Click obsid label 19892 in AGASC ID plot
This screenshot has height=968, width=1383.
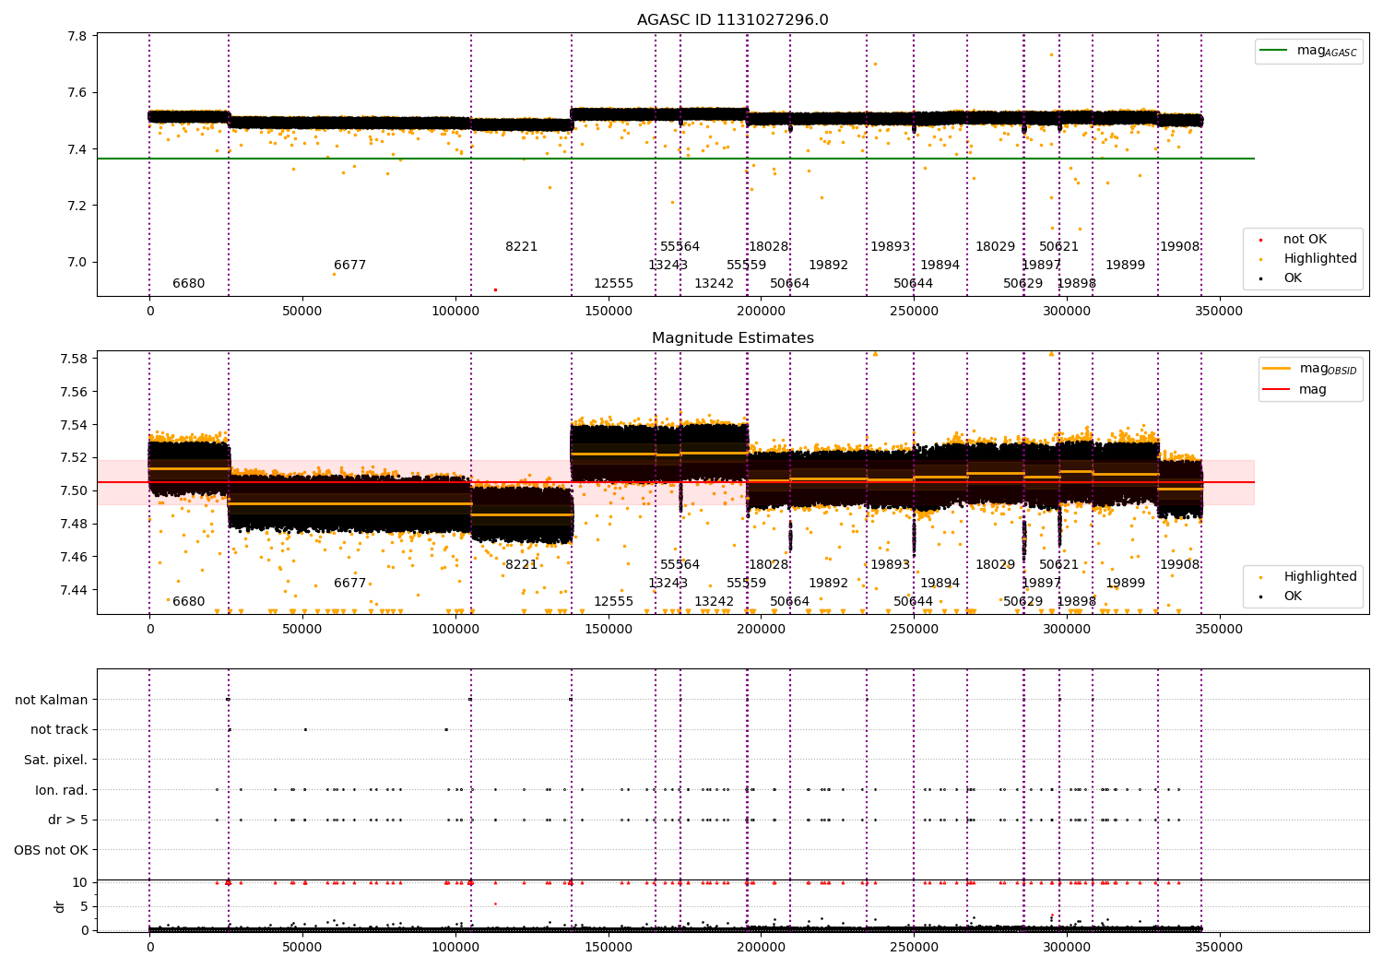pos(828,266)
